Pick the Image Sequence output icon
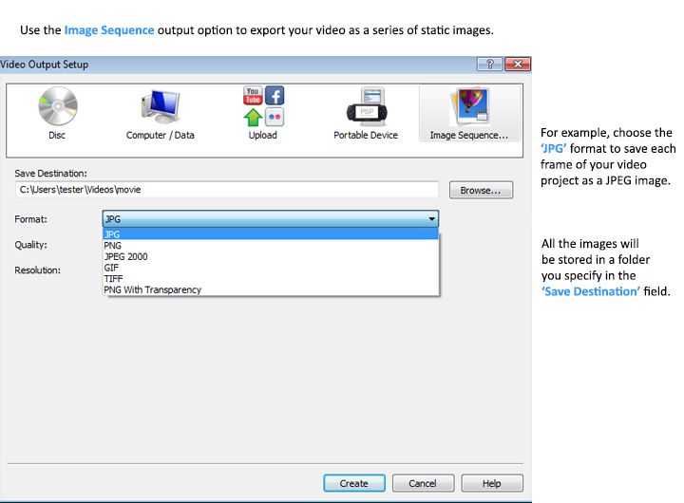 469,113
